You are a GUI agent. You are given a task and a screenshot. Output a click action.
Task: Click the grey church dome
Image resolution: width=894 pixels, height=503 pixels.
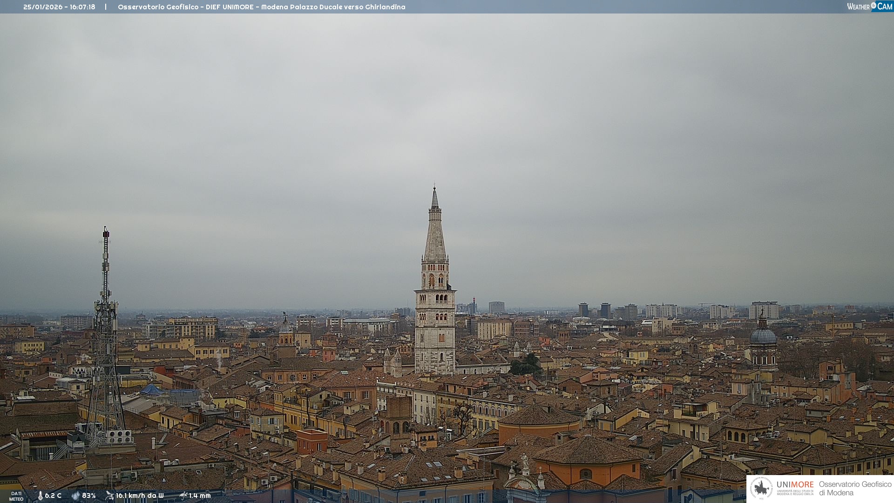tap(763, 336)
